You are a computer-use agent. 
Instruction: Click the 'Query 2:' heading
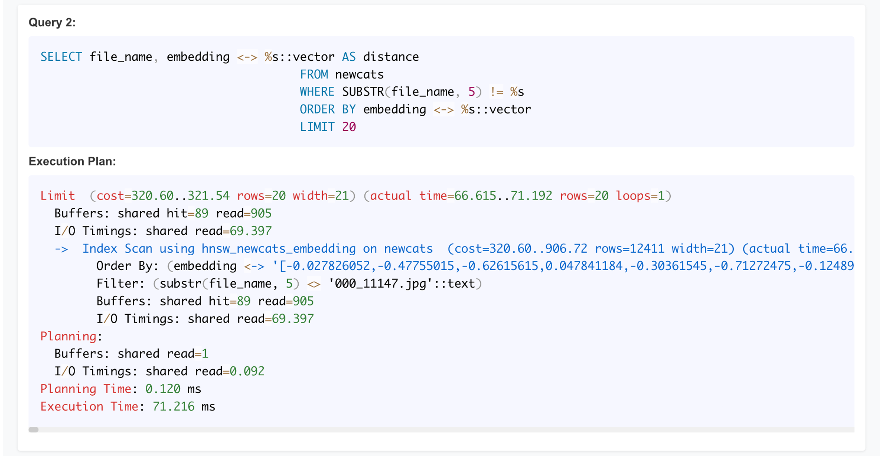tap(52, 23)
